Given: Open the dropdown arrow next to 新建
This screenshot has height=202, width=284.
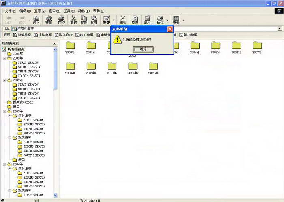Looking at the screenshot, I should click(114, 20).
